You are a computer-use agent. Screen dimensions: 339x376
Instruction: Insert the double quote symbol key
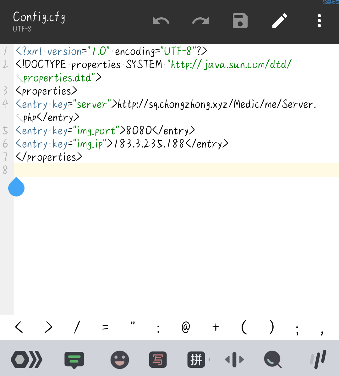pyautogui.click(x=133, y=323)
